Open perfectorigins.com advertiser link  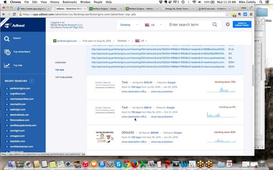click(x=67, y=41)
